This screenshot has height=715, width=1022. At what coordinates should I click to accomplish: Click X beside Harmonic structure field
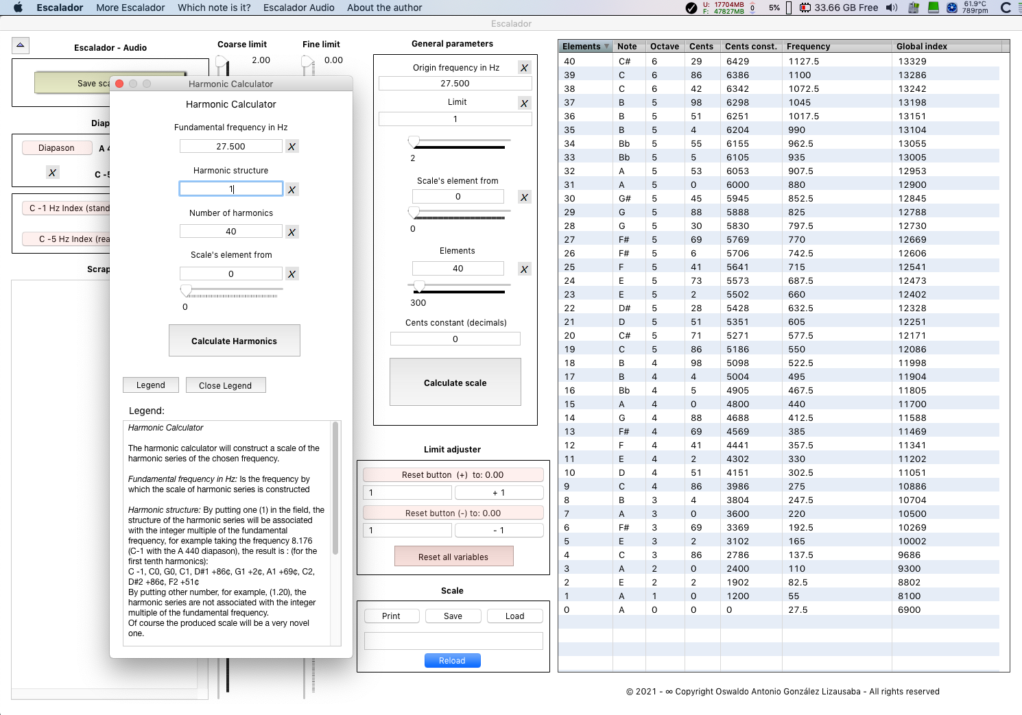(292, 190)
